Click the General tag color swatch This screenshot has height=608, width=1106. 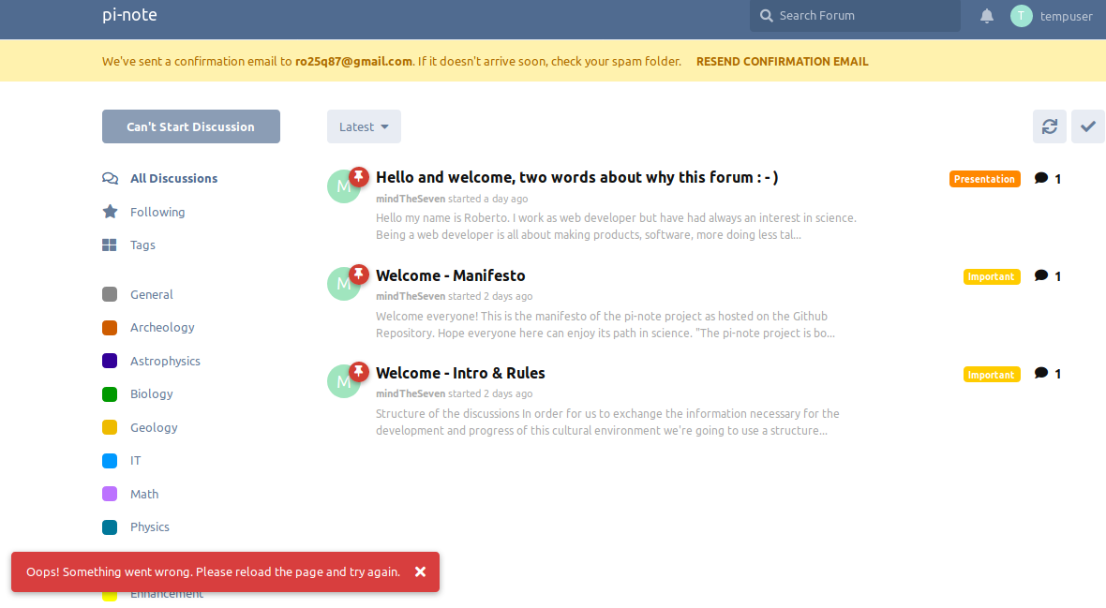click(110, 294)
